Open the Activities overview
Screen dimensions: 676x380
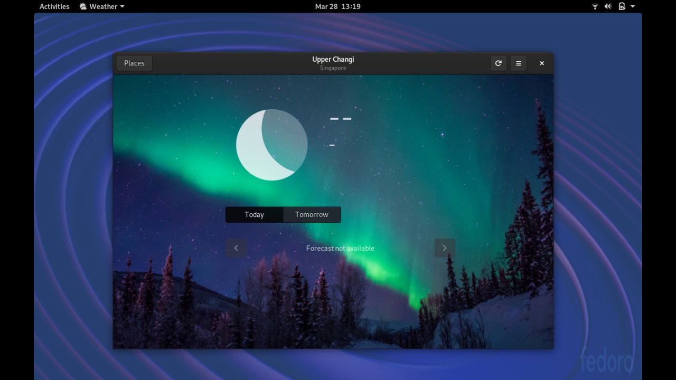pos(54,6)
